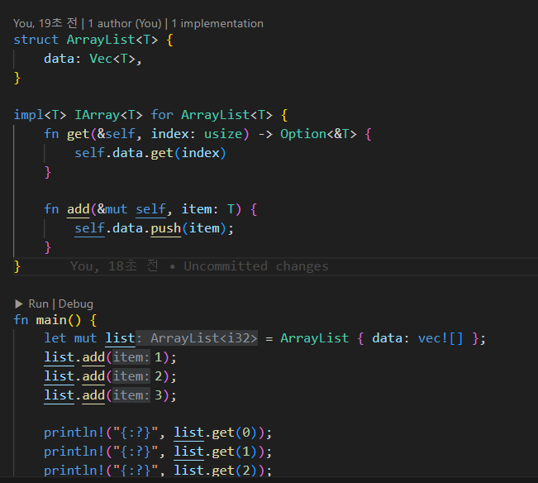Click the "item:" inlay hint in list.add(3)

tap(131, 395)
